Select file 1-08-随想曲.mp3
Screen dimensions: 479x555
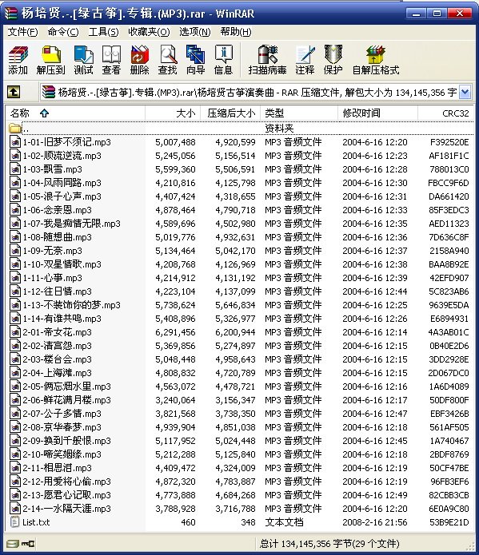[x=57, y=237]
